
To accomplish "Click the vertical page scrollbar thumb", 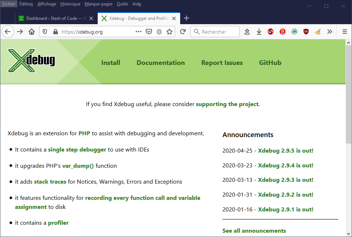I will 348,94.
